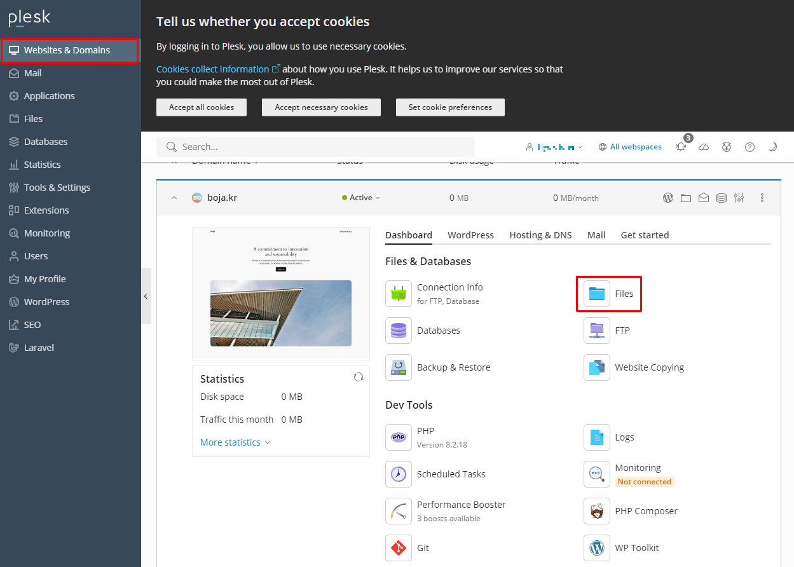
Task: Open Databases in the left sidebar
Action: [70, 142]
